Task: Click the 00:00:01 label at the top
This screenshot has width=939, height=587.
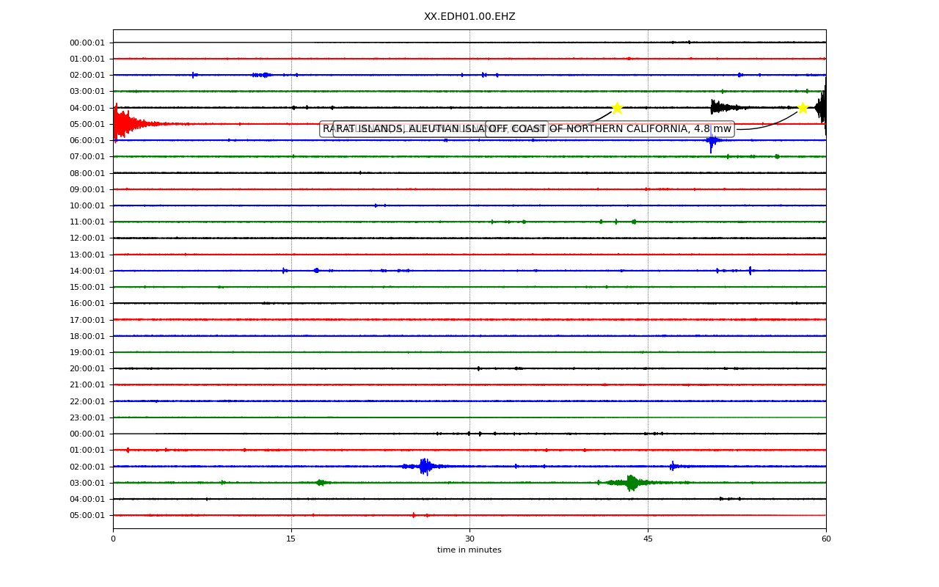Action: click(87, 43)
